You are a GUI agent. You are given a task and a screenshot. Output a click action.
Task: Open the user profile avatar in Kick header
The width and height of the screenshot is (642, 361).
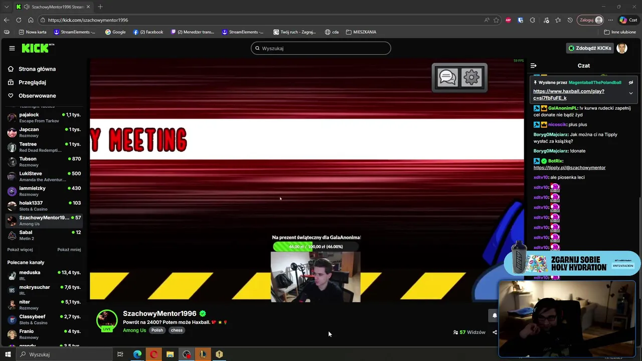click(x=622, y=48)
